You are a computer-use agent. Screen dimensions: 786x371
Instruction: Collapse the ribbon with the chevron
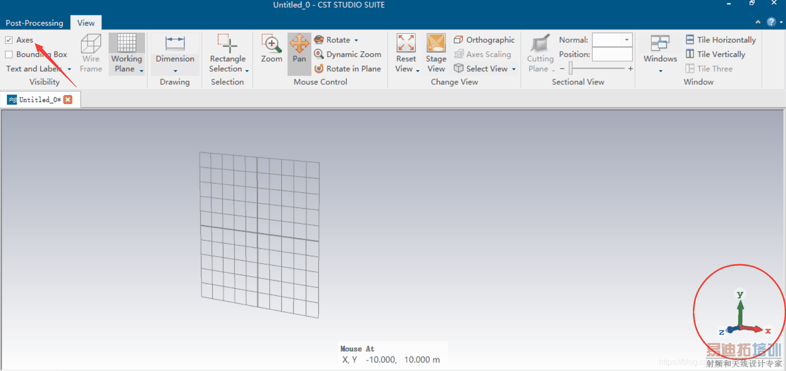click(758, 22)
